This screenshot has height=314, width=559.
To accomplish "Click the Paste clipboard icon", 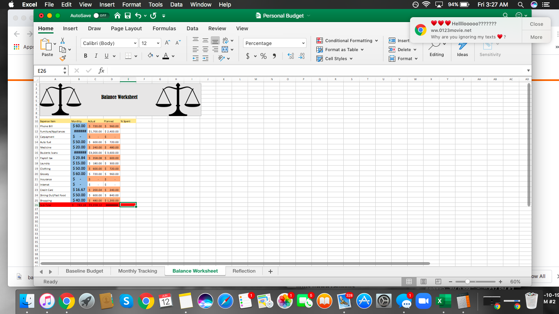I will click(x=47, y=44).
